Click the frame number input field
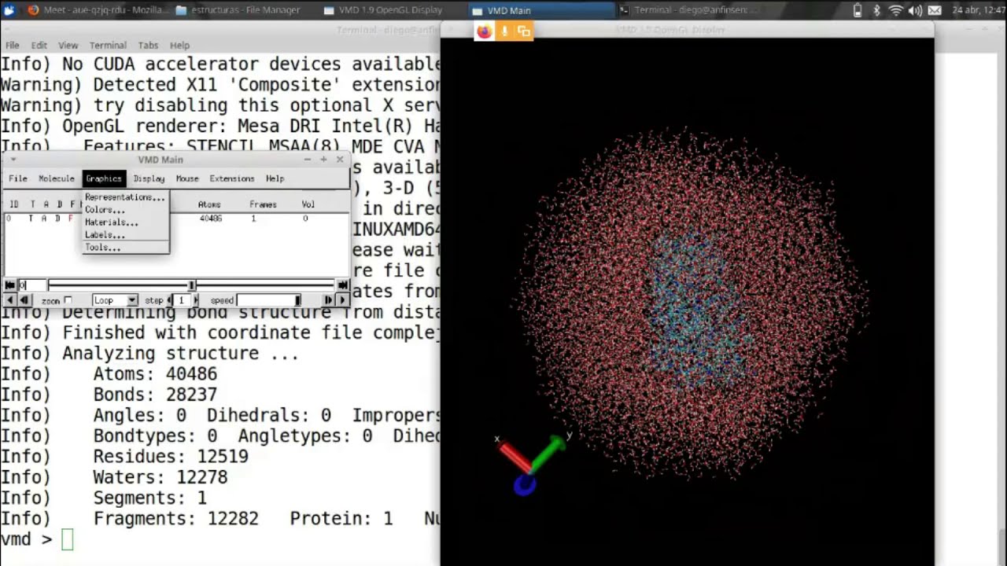The height and width of the screenshot is (566, 1007). [31, 285]
